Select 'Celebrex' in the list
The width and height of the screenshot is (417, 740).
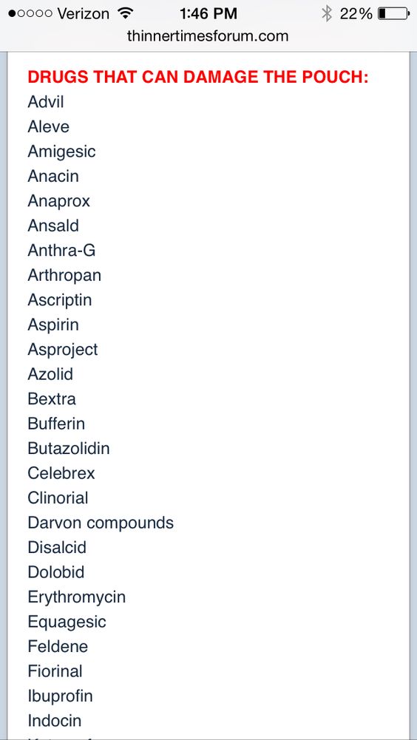[61, 473]
